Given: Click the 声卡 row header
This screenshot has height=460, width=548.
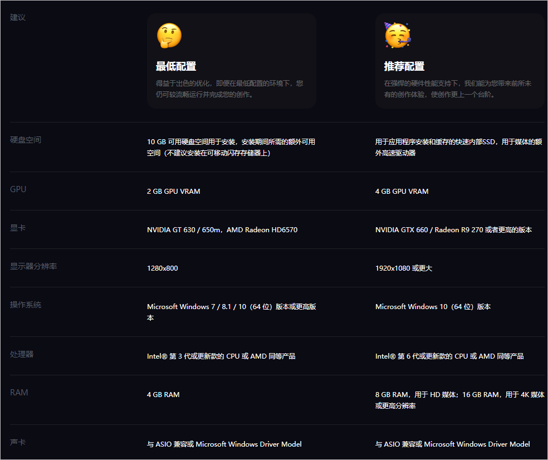Looking at the screenshot, I should (16, 442).
